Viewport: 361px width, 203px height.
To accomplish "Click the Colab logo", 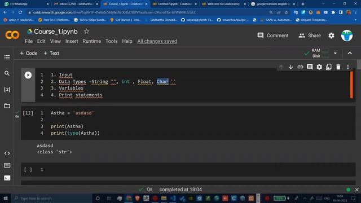I will point(12,35).
